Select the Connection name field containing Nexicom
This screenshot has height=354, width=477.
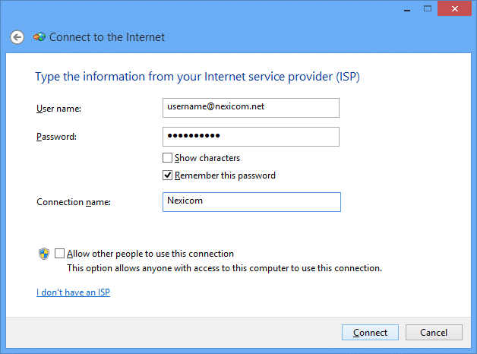[251, 202]
